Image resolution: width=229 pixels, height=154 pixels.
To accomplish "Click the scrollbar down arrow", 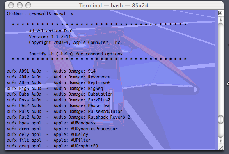I will [x=220, y=141].
